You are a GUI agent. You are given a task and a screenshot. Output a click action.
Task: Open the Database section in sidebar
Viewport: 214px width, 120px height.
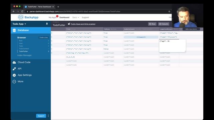(31, 30)
